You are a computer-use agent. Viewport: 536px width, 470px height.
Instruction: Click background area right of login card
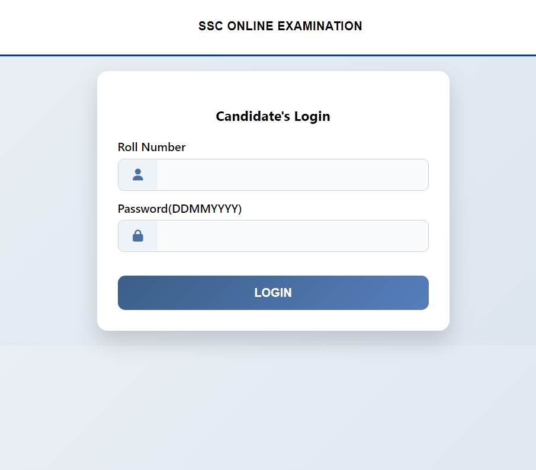tap(493, 202)
